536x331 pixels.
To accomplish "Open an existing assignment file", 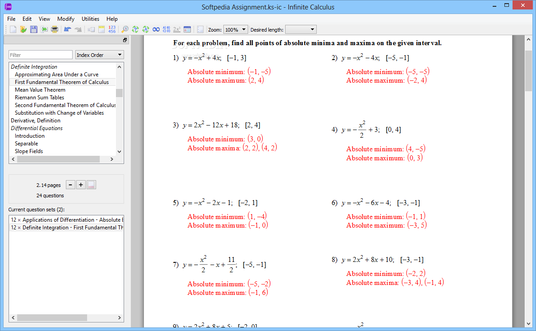I will pyautogui.click(x=23, y=29).
